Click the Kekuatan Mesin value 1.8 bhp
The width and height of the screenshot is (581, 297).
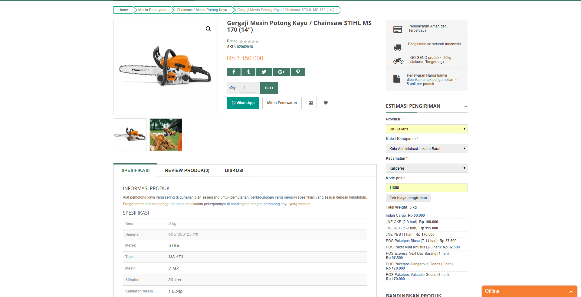tap(176, 291)
